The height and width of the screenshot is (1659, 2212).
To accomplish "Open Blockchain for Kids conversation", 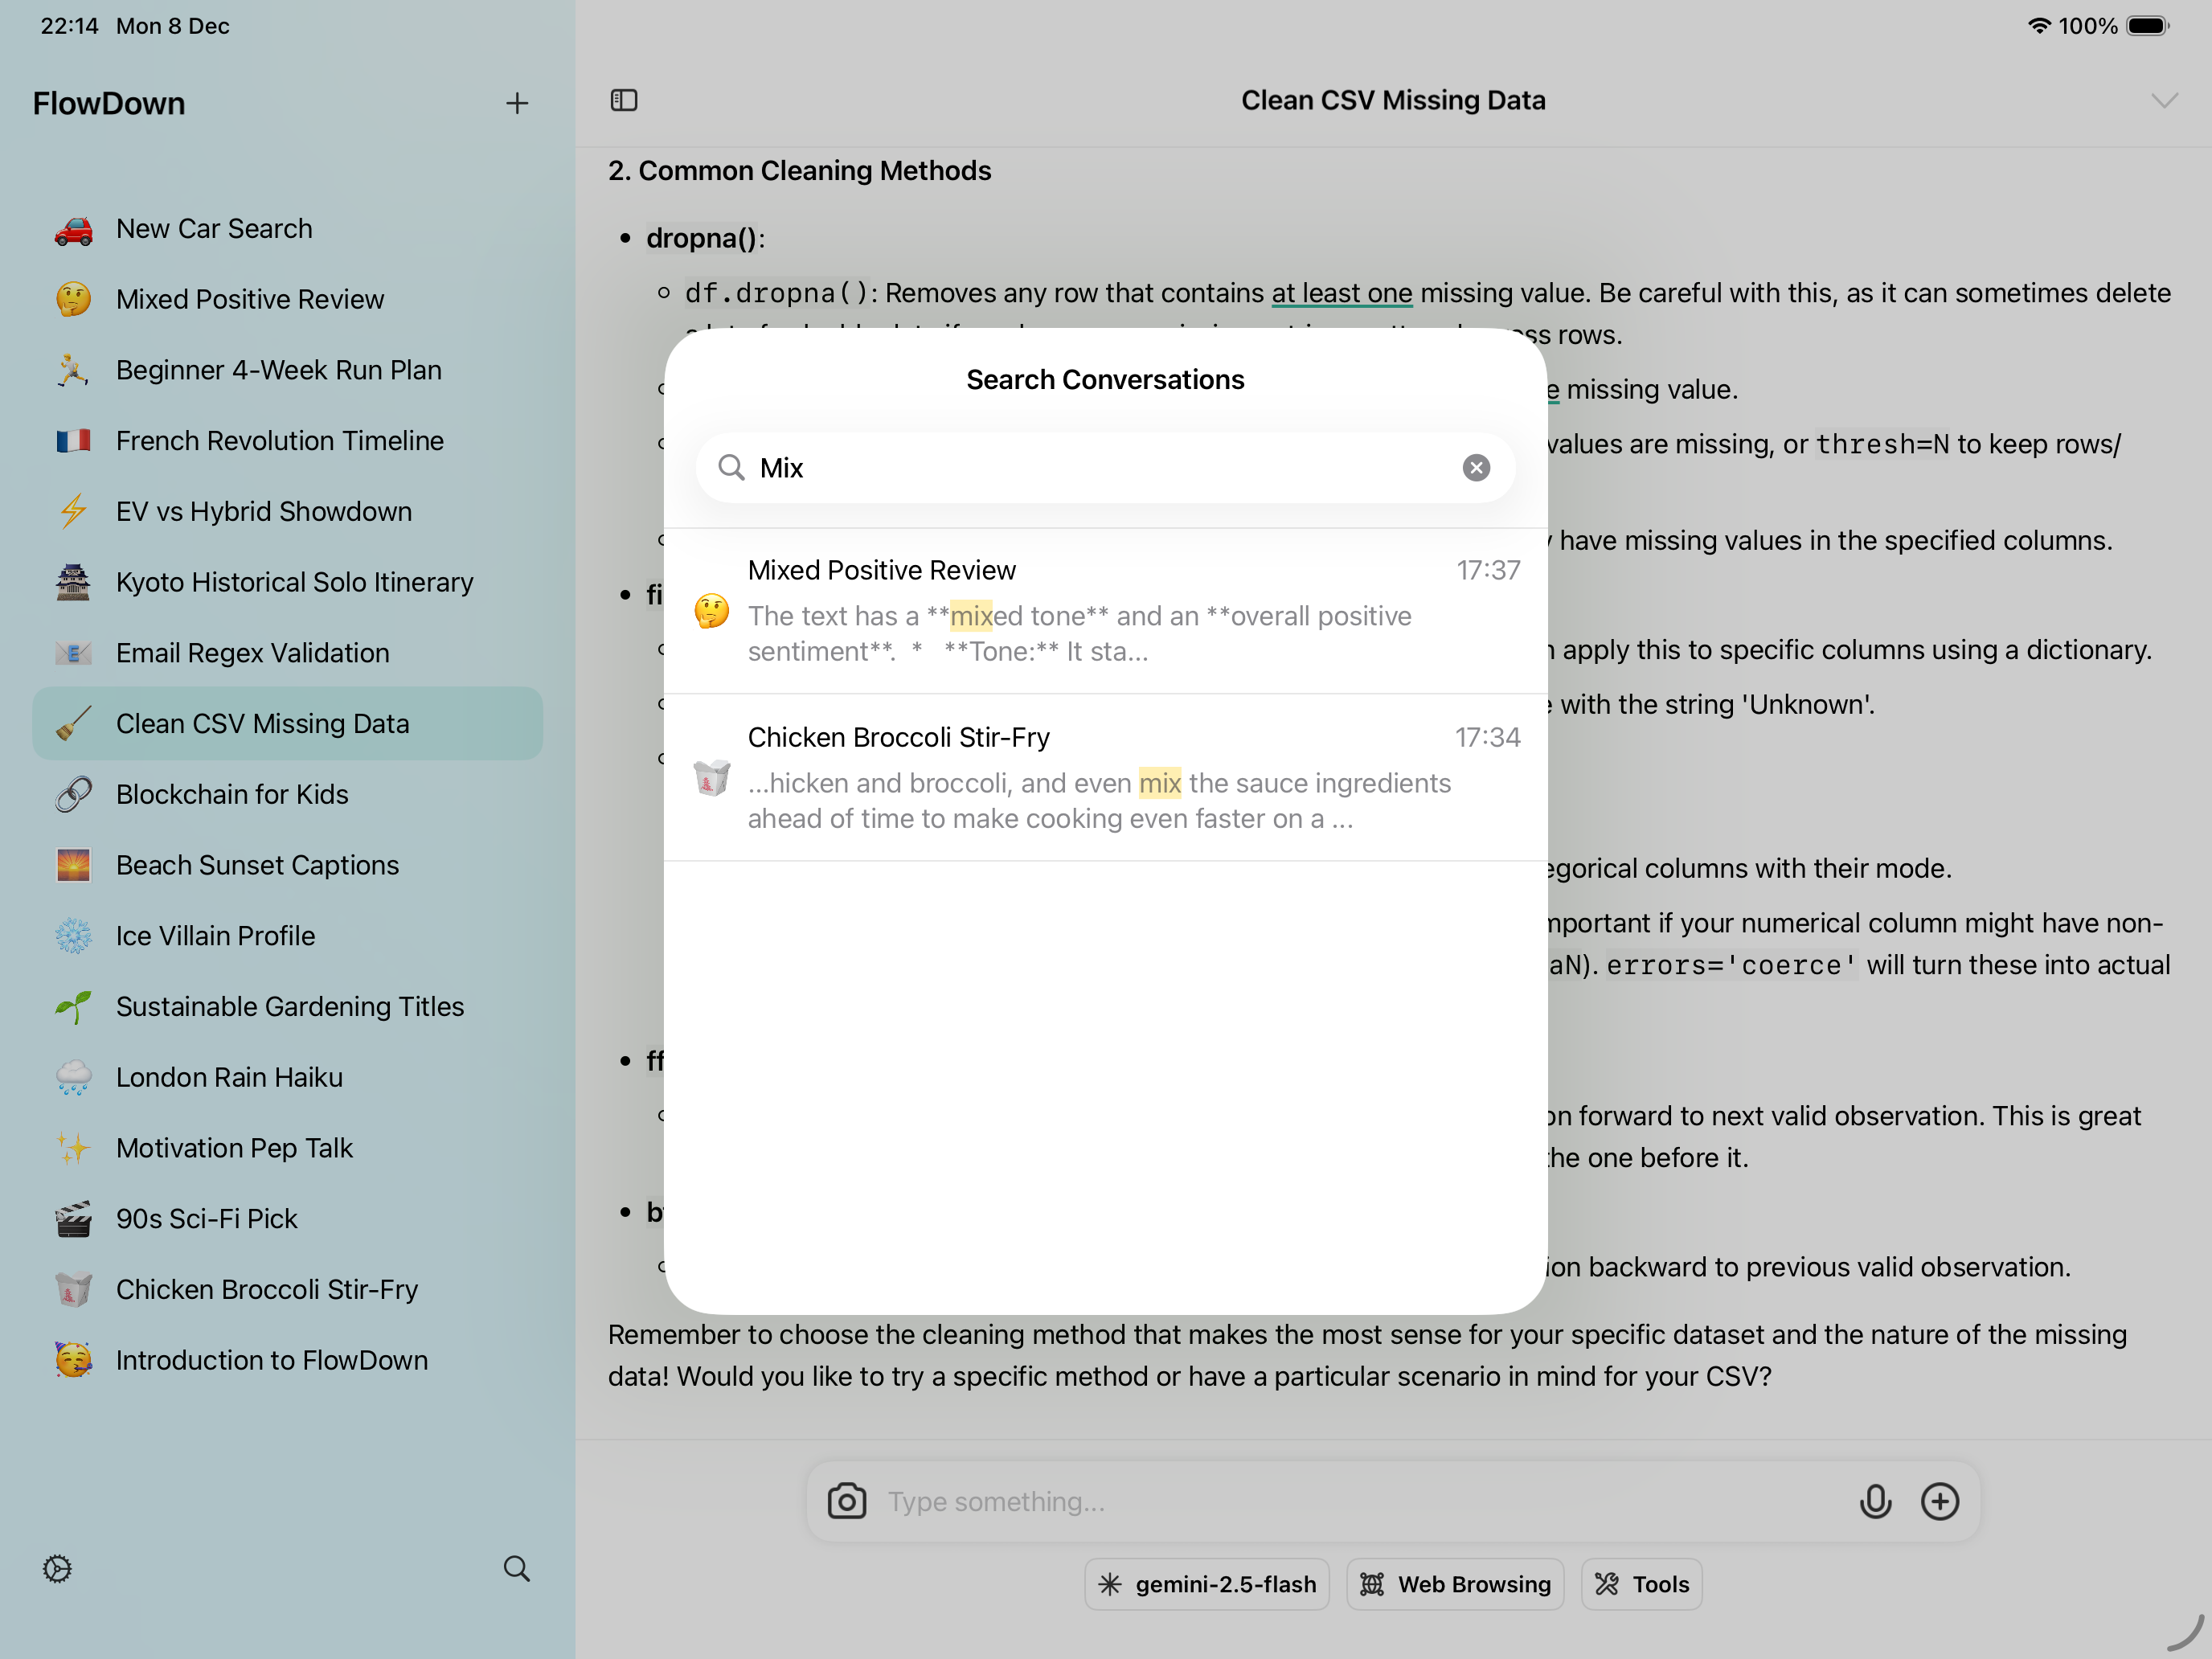I will point(288,794).
